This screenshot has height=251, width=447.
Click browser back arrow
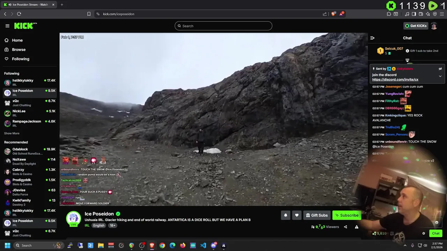pyautogui.click(x=5, y=14)
